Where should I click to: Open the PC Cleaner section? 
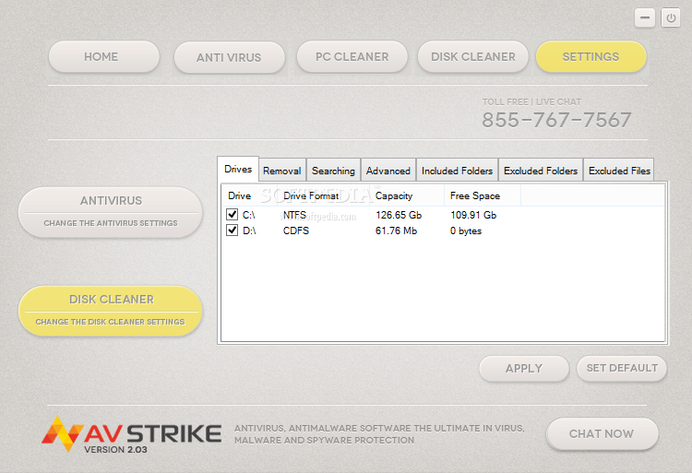pos(352,56)
